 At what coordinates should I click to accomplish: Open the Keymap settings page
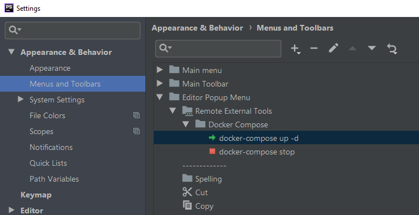[36, 195]
